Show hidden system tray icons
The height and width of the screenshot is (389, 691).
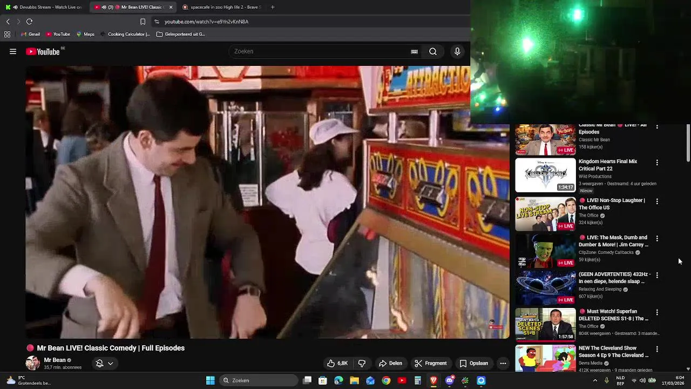[x=595, y=380]
